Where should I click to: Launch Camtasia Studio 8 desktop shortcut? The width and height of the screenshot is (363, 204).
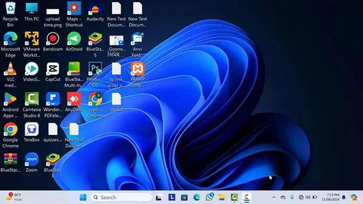click(x=32, y=105)
